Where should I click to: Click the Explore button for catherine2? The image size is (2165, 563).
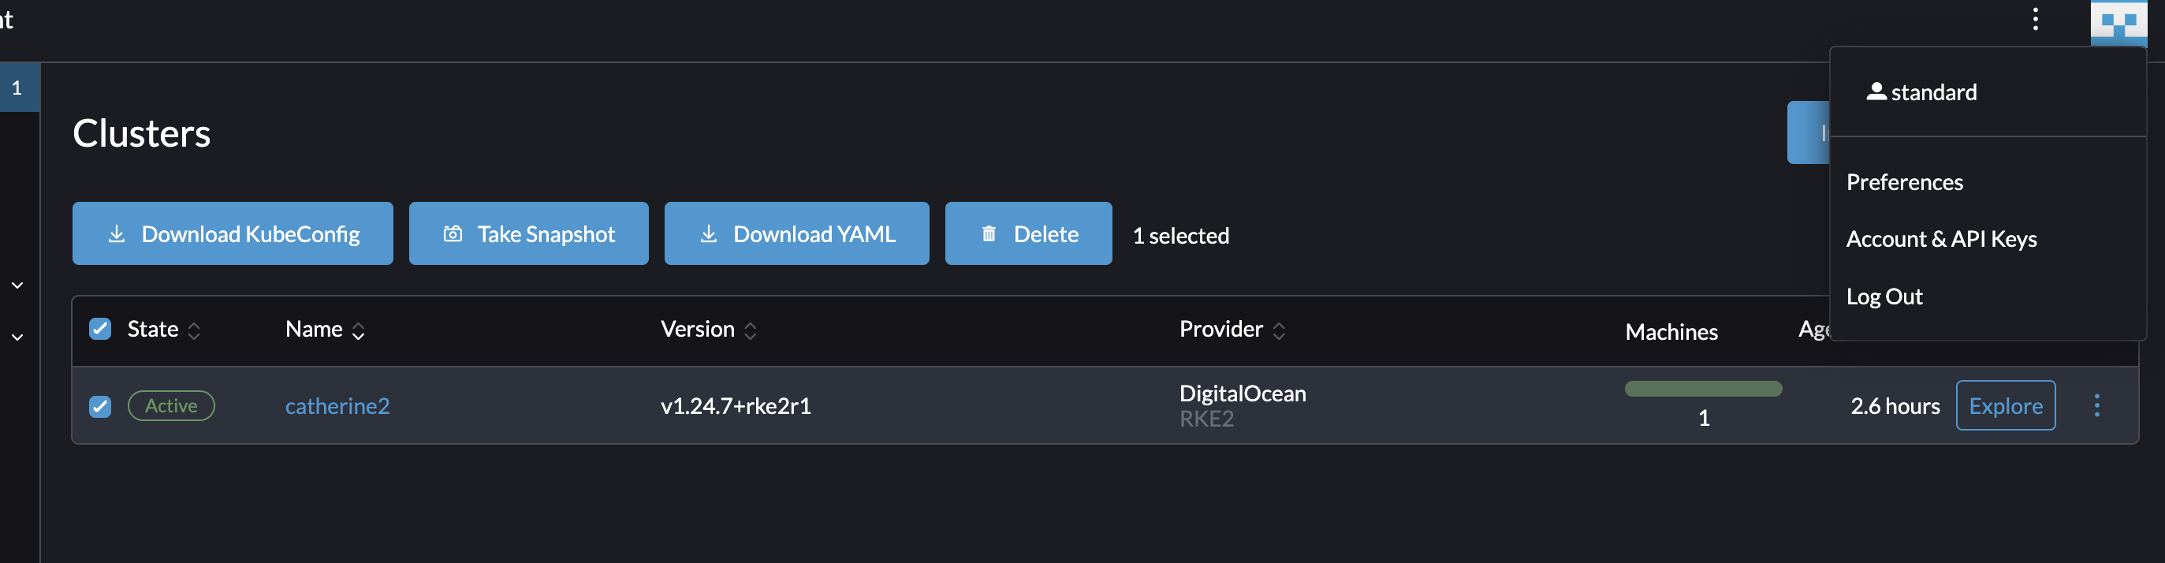point(2005,405)
